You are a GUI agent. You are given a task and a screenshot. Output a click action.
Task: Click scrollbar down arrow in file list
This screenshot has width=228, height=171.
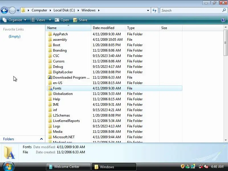226,140
